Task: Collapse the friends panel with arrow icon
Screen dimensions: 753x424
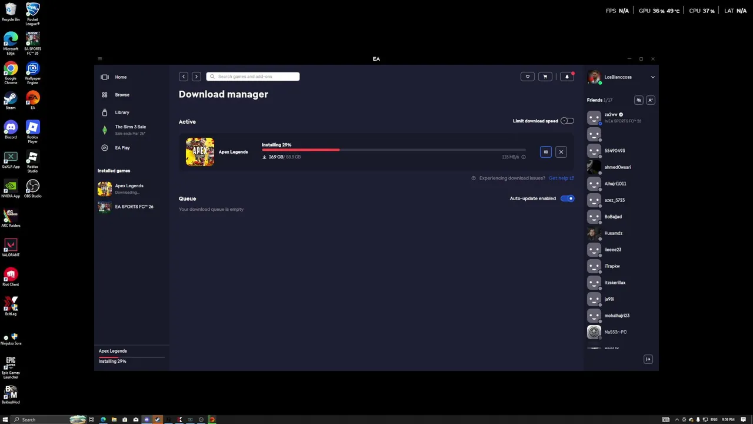Action: [x=648, y=359]
